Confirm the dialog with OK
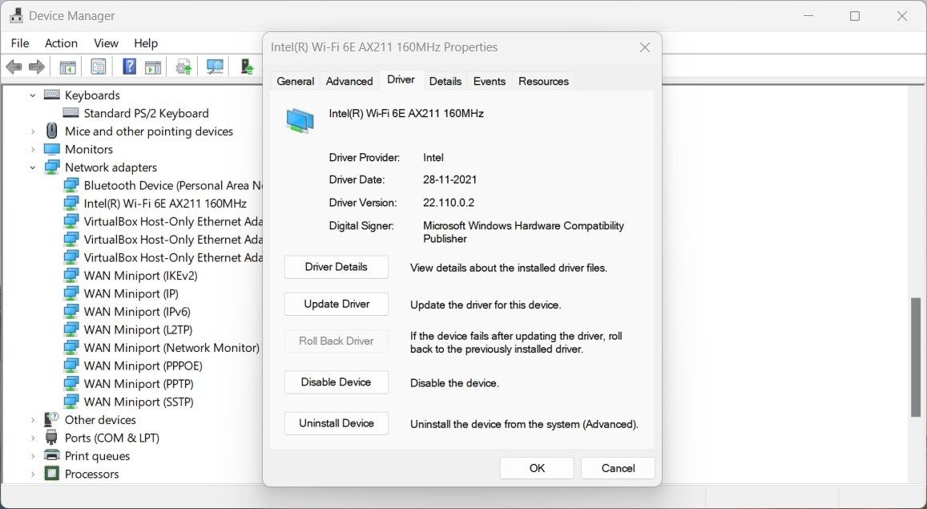This screenshot has height=509, width=927. (536, 467)
